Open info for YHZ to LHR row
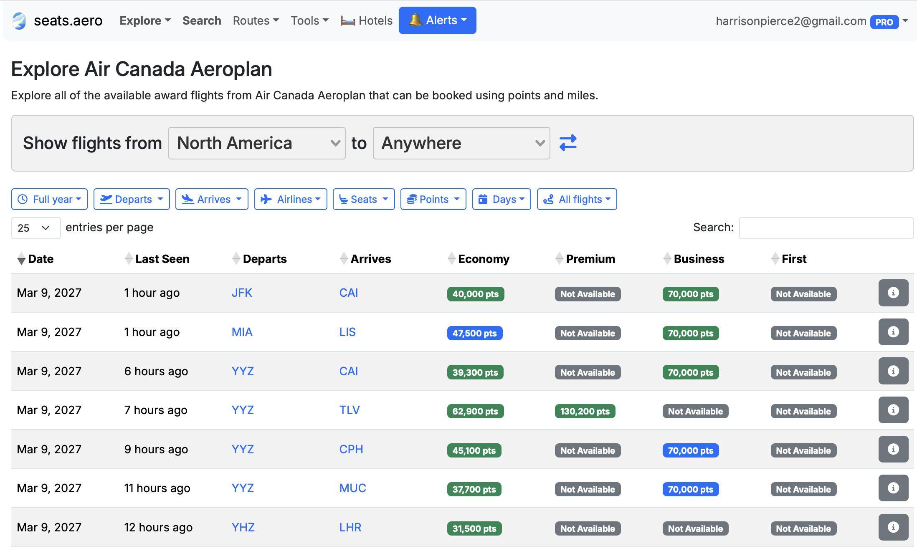This screenshot has height=551, width=917. pos(893,527)
